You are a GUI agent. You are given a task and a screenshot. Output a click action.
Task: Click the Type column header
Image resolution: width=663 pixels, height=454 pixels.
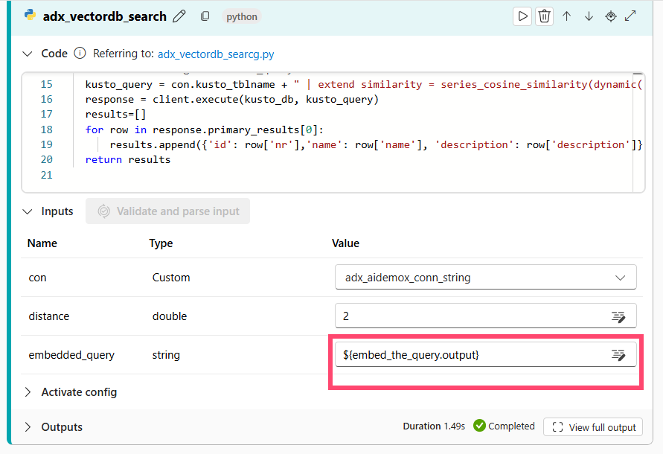tap(161, 243)
